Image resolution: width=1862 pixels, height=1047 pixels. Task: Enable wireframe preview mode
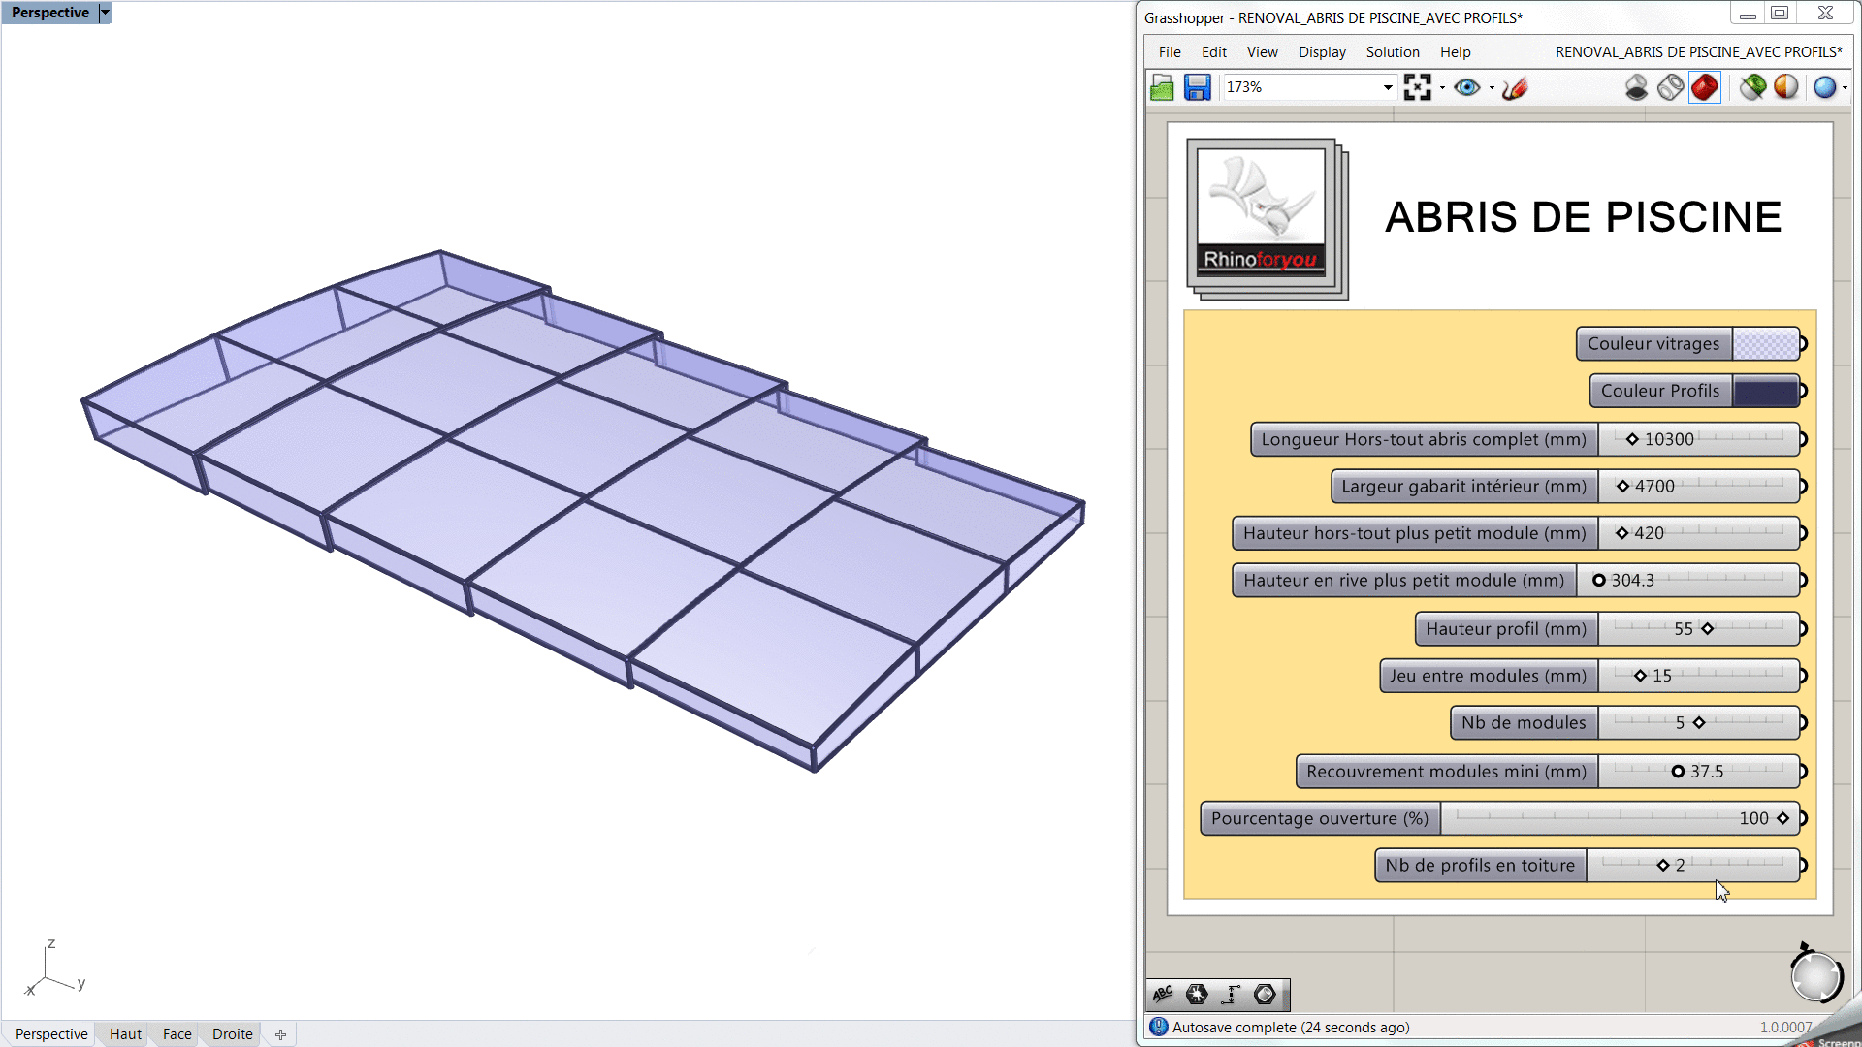point(1670,87)
